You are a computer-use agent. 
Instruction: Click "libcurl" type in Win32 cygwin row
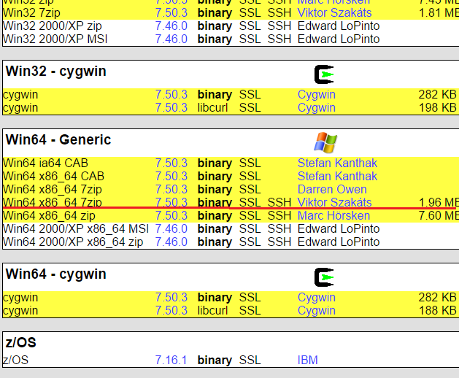pos(212,108)
